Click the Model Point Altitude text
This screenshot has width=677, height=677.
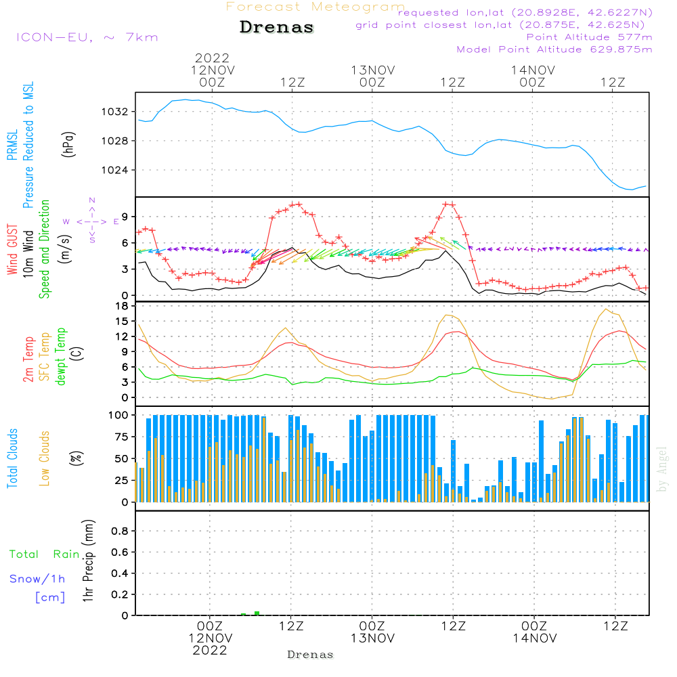coord(554,49)
